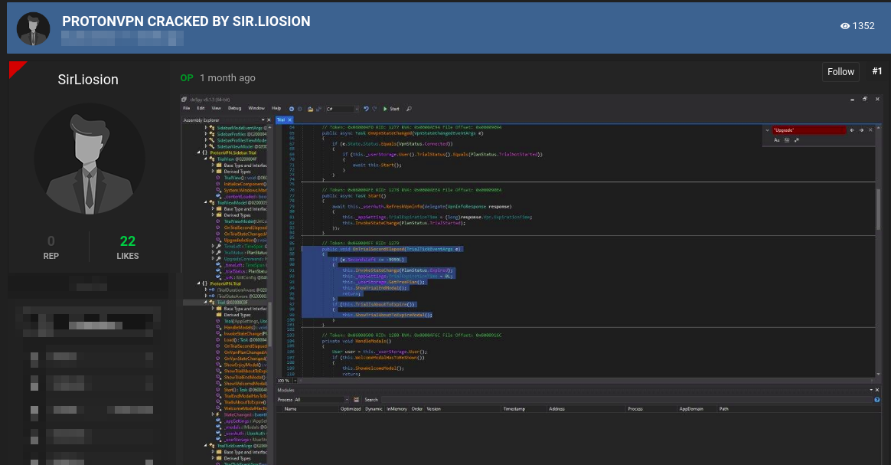Undo with the toolbar undo arrow
The height and width of the screenshot is (465, 891).
pyautogui.click(x=366, y=109)
